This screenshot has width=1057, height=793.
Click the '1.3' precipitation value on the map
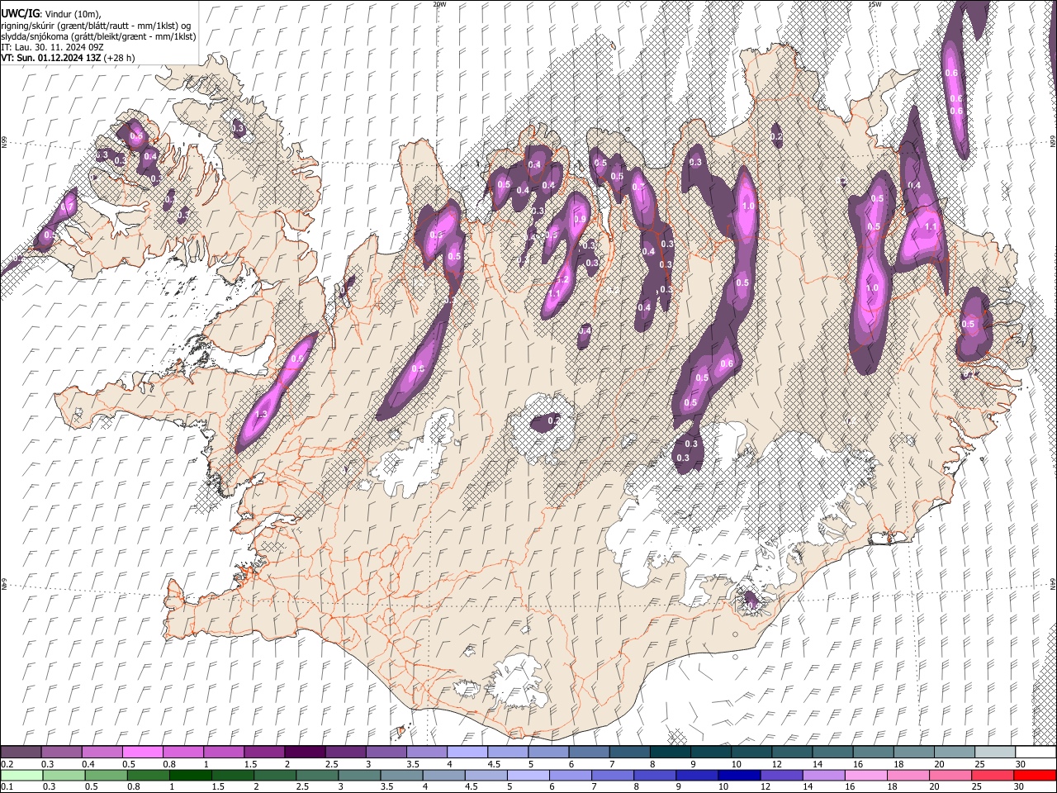pyautogui.click(x=263, y=414)
